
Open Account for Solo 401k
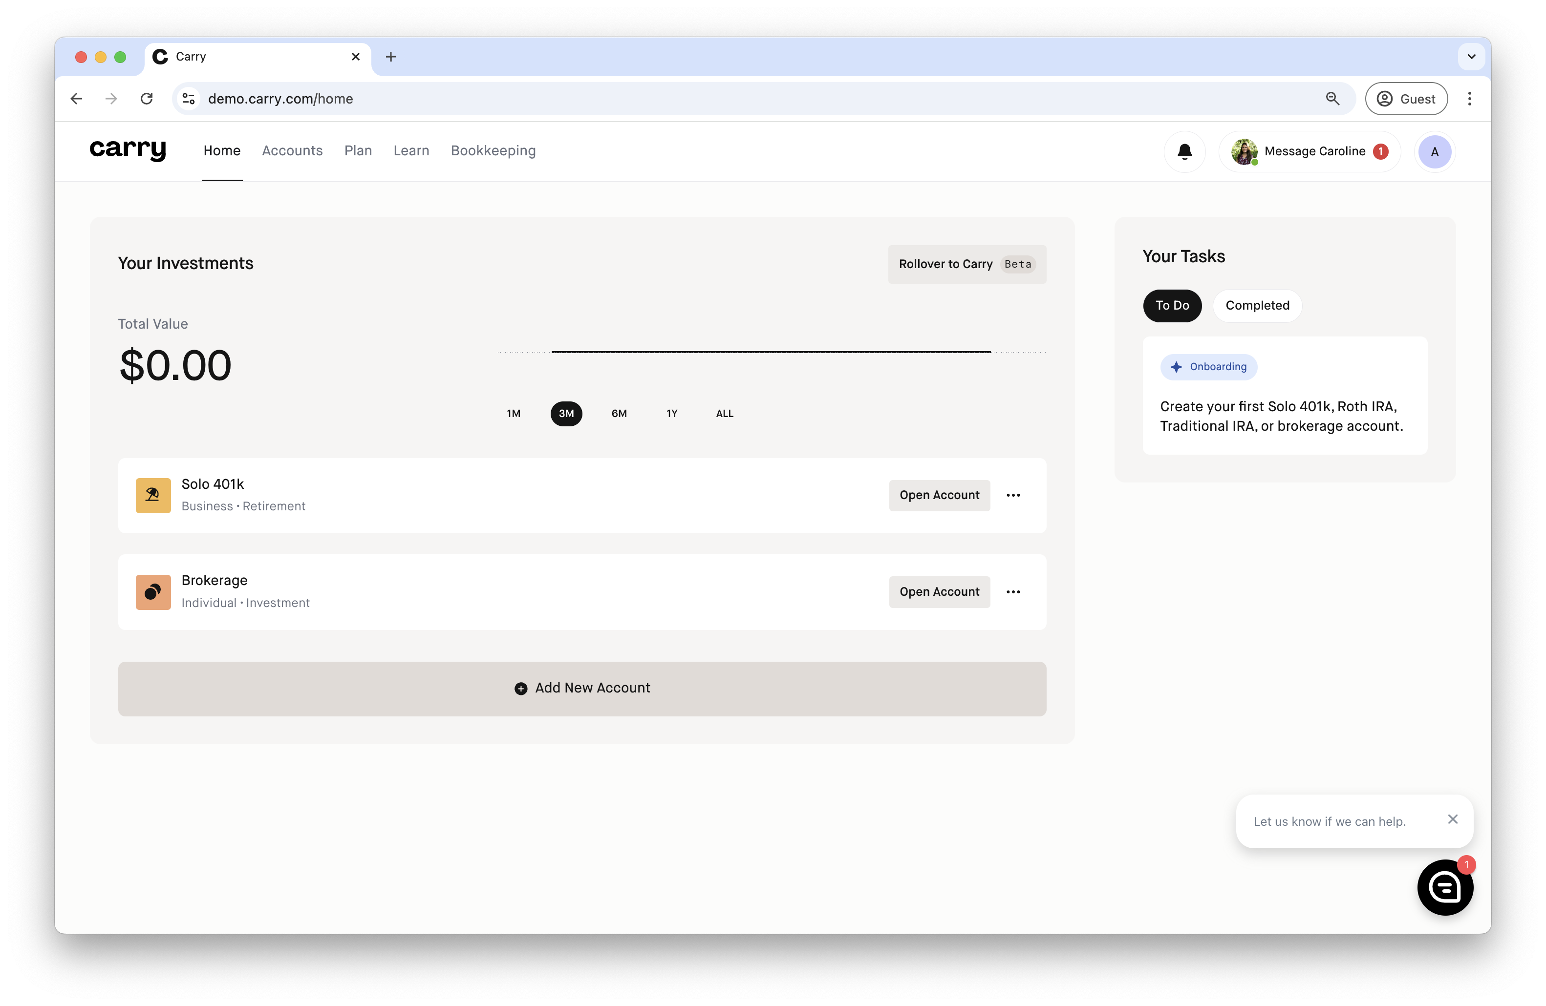click(x=939, y=495)
